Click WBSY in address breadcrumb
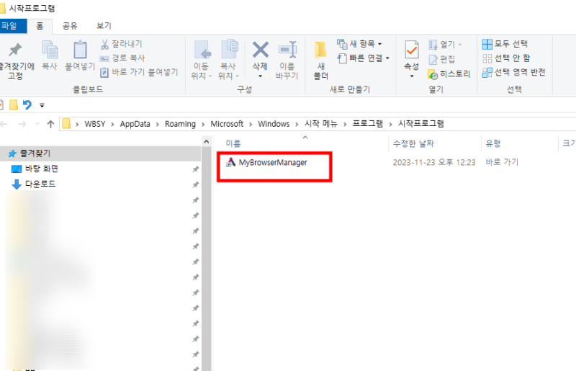 95,124
